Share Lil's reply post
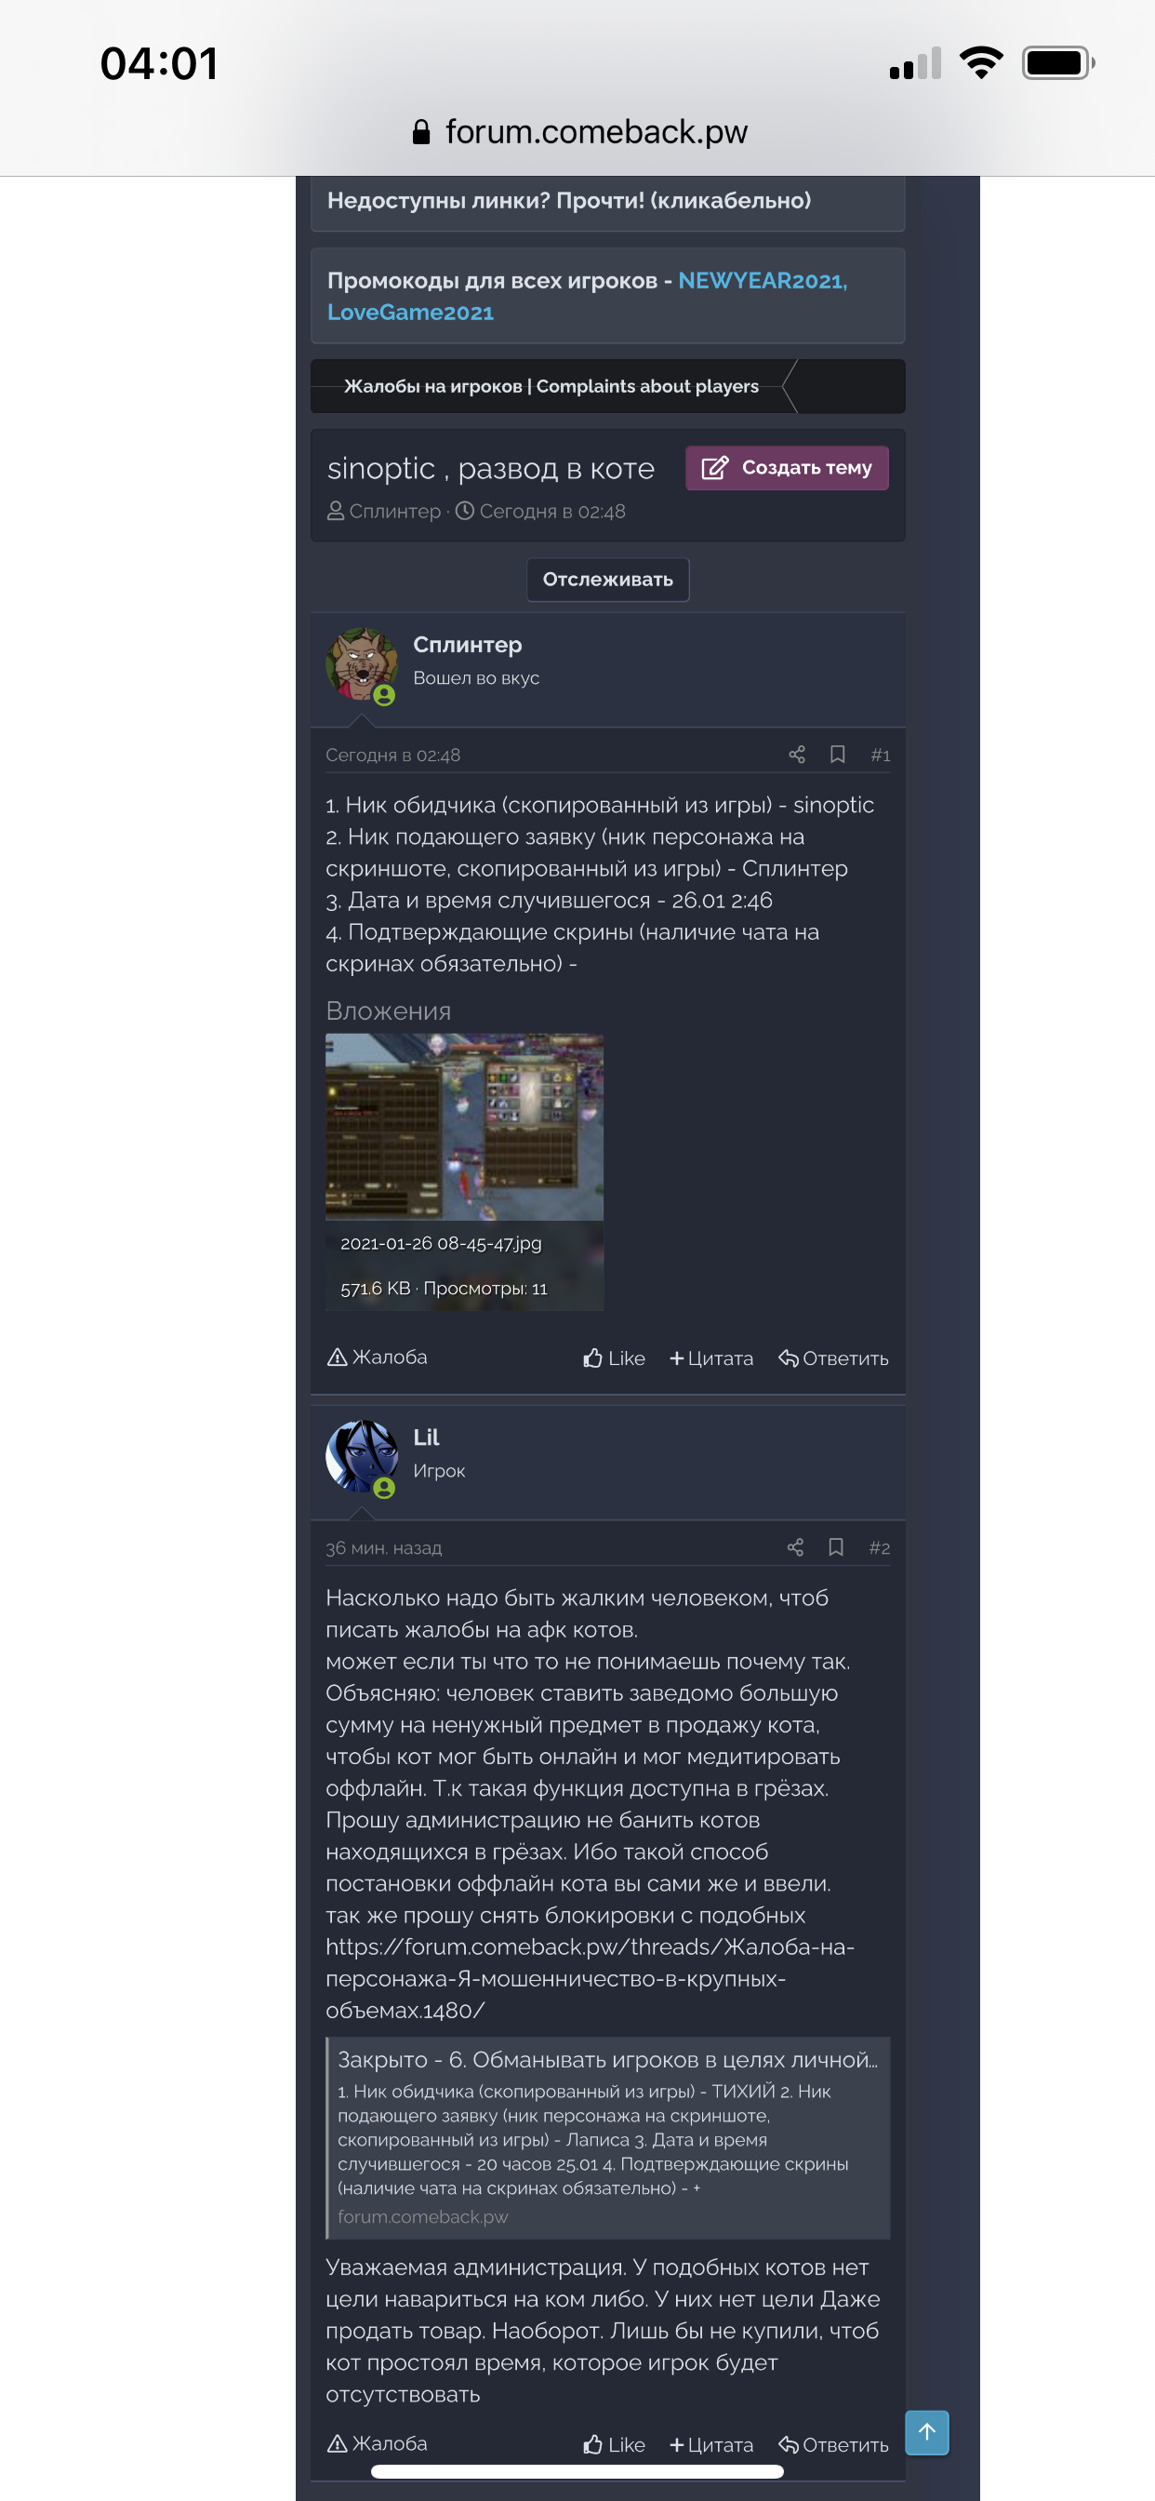1155x2501 pixels. 795,1547
